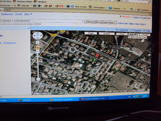Expand the 'plus' services dropdown
The image size is (161, 121).
[x=27, y=14]
